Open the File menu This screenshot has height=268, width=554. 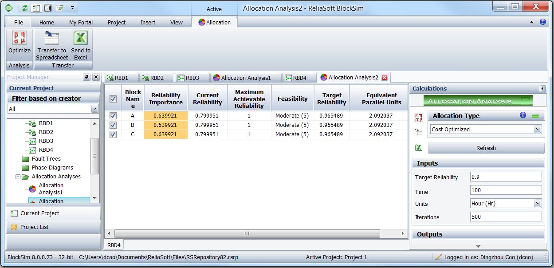point(19,22)
